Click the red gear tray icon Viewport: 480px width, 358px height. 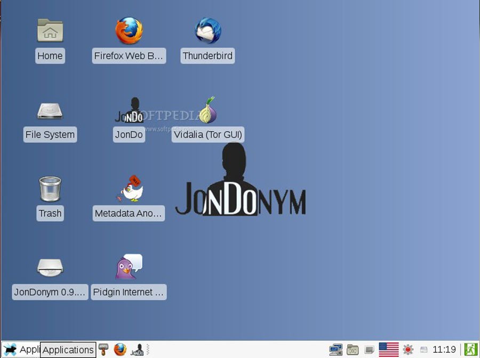click(x=408, y=349)
